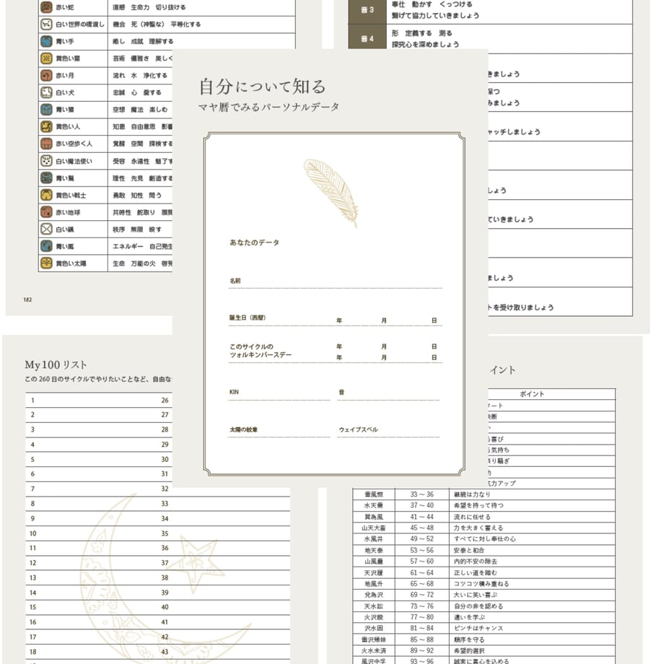Image resolution: width=664 pixels, height=664 pixels.
Task: Click row number 35 in My100 list
Action: [x=165, y=533]
